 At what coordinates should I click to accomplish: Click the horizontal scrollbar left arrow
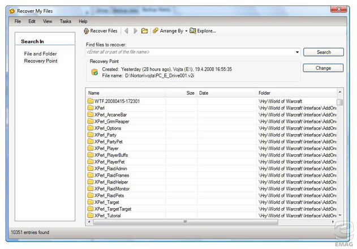click(89, 222)
